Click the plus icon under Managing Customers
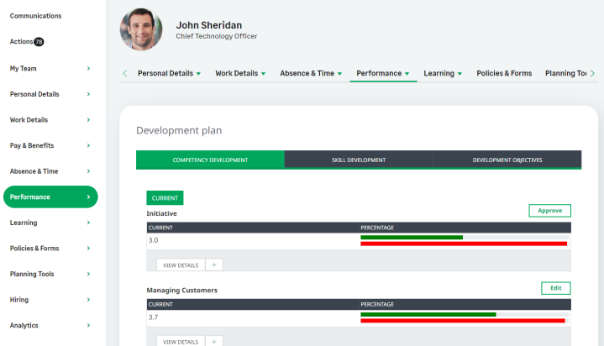604x346 pixels. point(214,341)
